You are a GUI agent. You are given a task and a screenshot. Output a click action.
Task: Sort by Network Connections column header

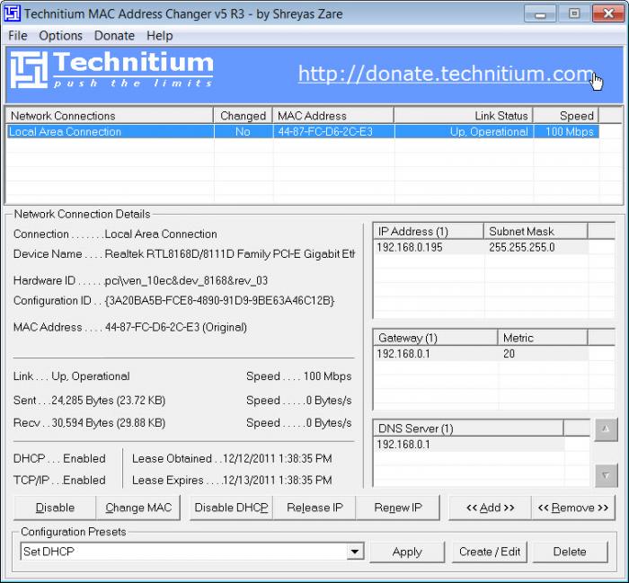tap(109, 116)
